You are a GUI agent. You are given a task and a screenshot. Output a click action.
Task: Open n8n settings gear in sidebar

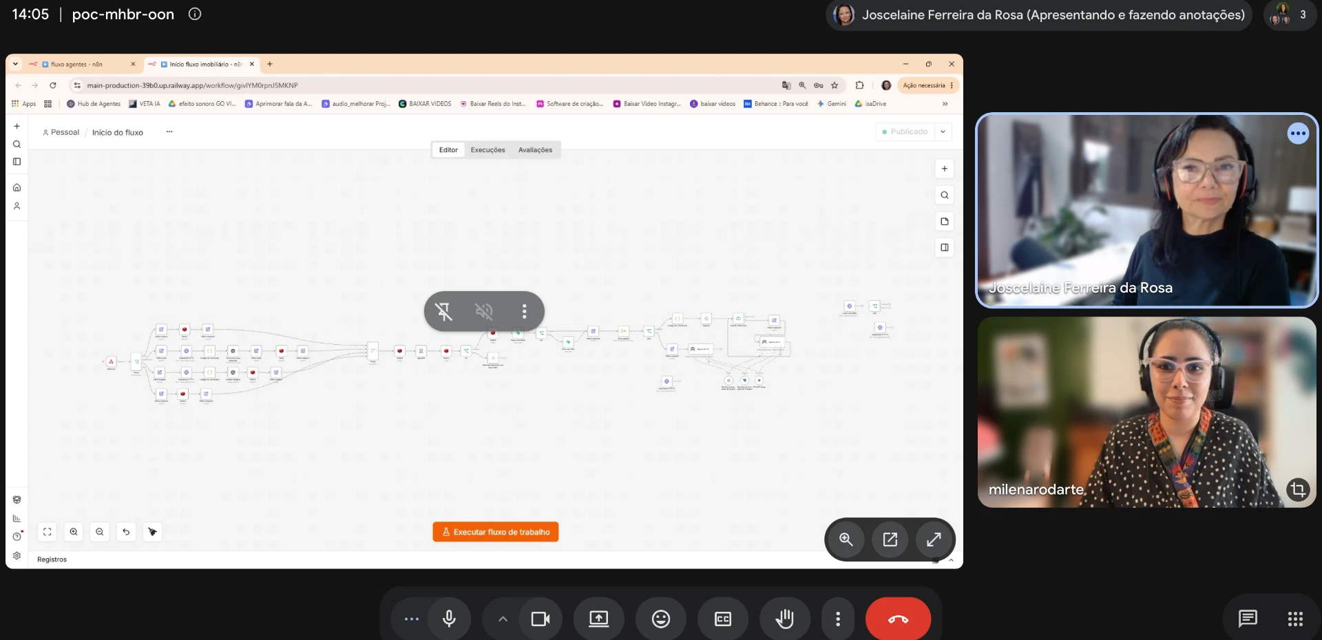tap(17, 555)
